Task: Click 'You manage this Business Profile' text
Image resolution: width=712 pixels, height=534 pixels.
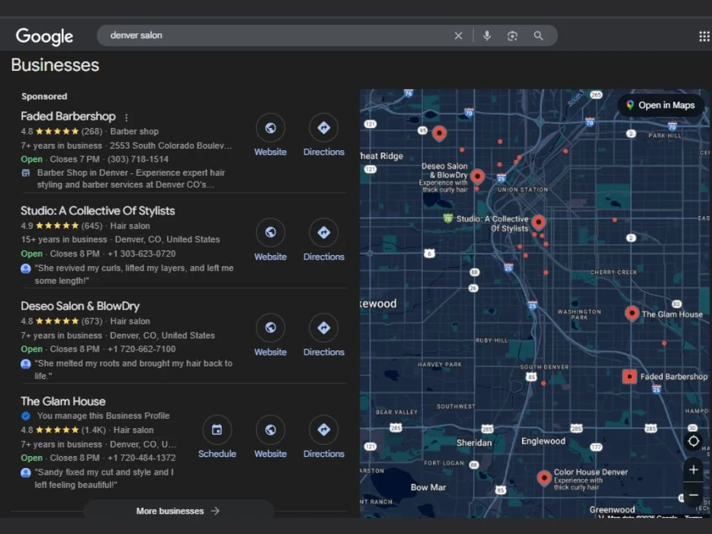Action: tap(103, 416)
